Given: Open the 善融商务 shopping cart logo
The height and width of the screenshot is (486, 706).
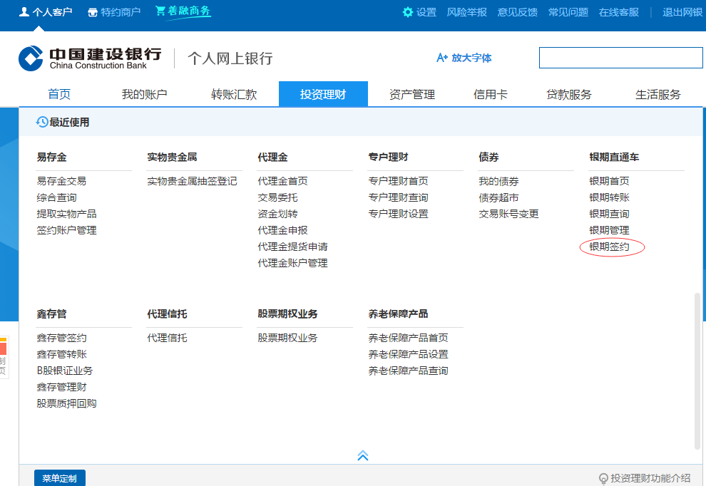Looking at the screenshot, I should 183,11.
